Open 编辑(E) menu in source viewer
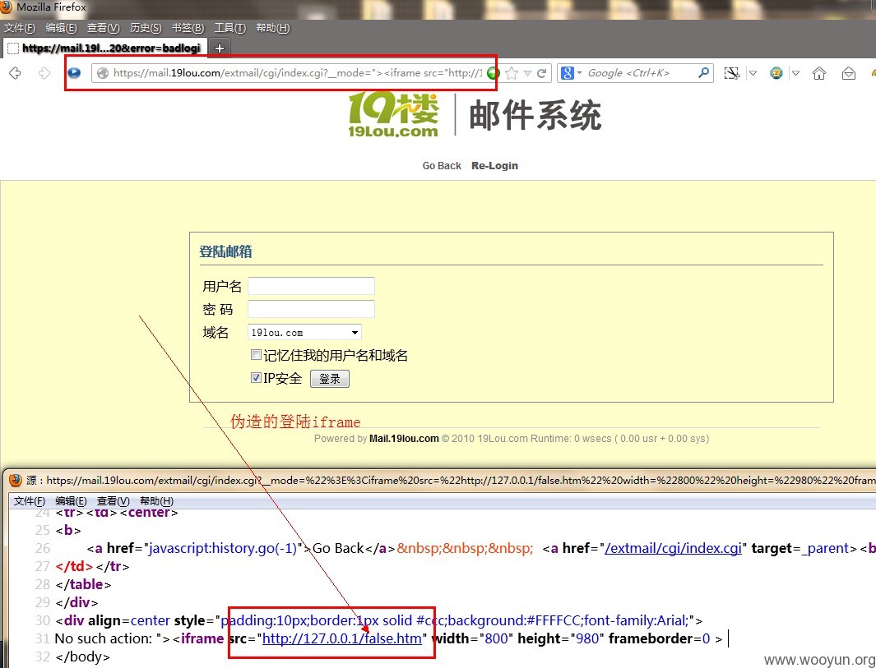Viewport: 876px width, 668px height. [x=71, y=501]
